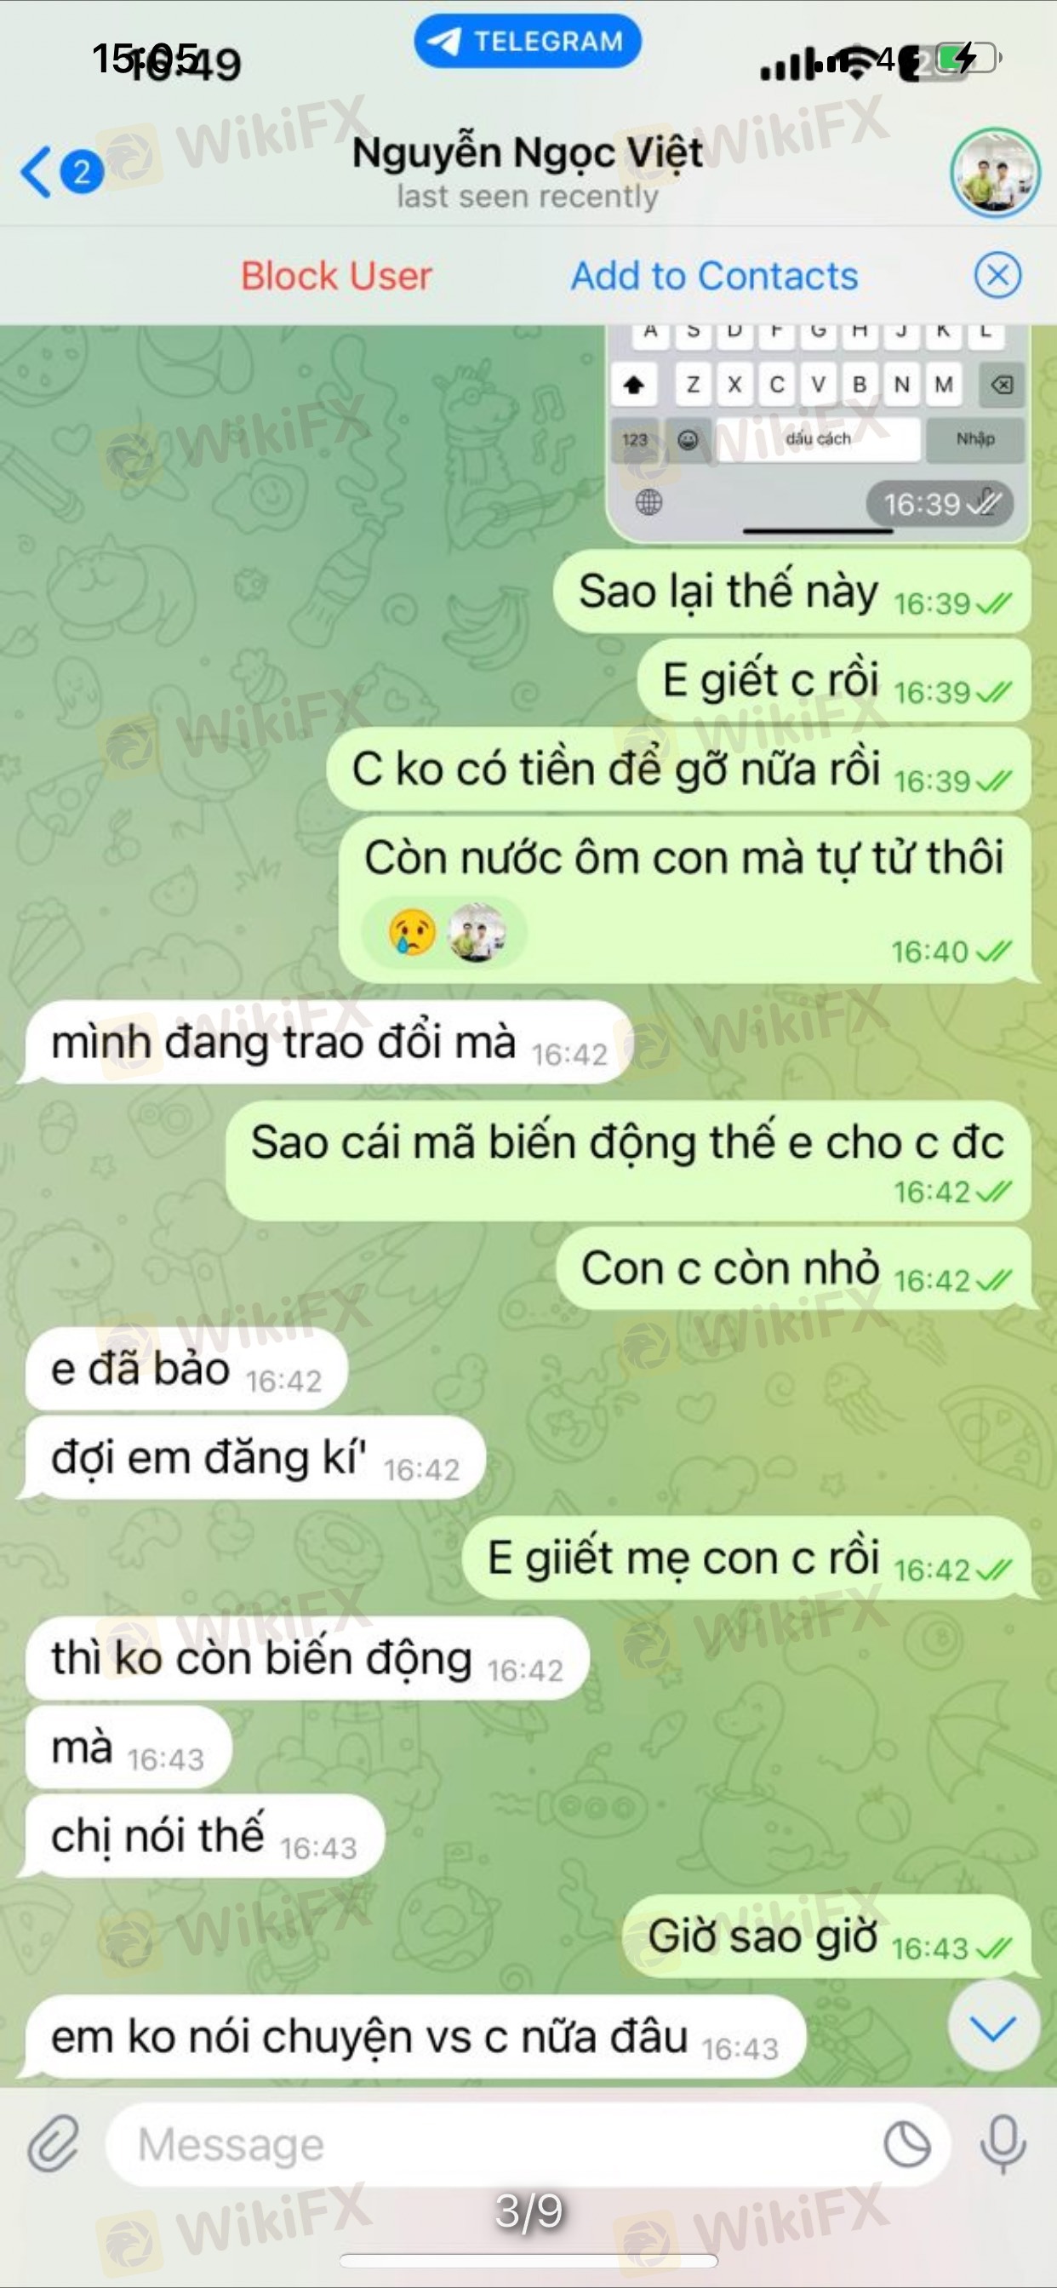Viewport: 1057px width, 2288px height.
Task: Dismiss the Block User banner with X
Action: [x=997, y=275]
